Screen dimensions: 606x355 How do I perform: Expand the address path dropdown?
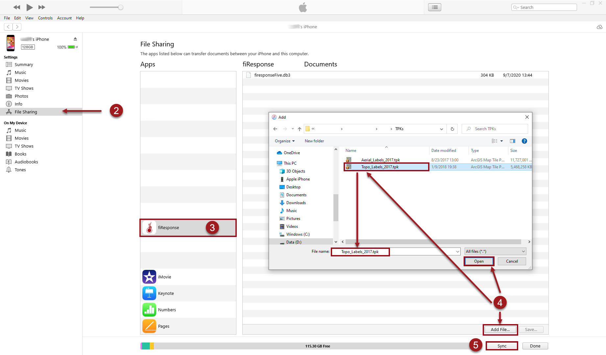tap(441, 129)
